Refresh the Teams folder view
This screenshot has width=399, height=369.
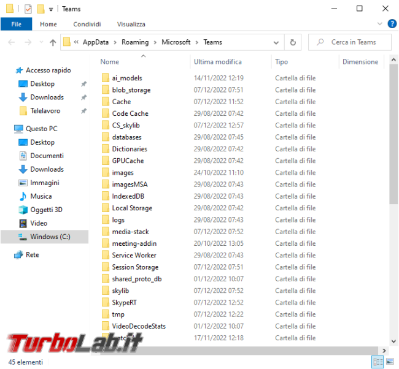click(293, 42)
